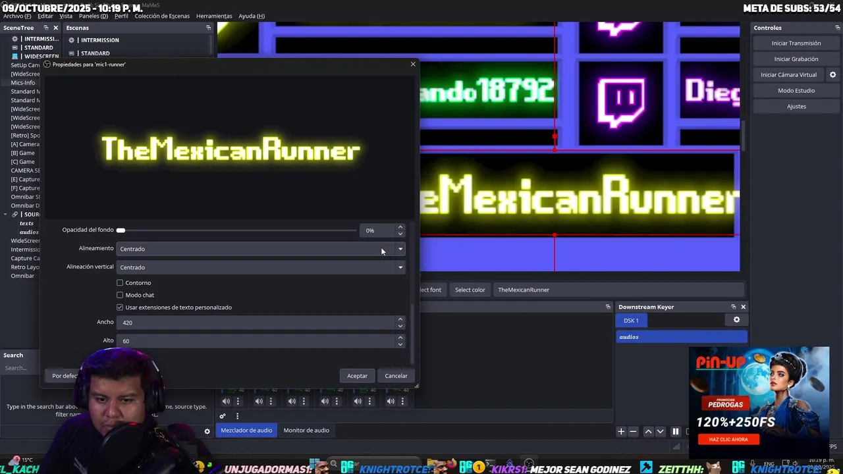Click gear icon of INTERMISSION in Escenas list
Screen dimensions: 843x474
click(x=72, y=40)
